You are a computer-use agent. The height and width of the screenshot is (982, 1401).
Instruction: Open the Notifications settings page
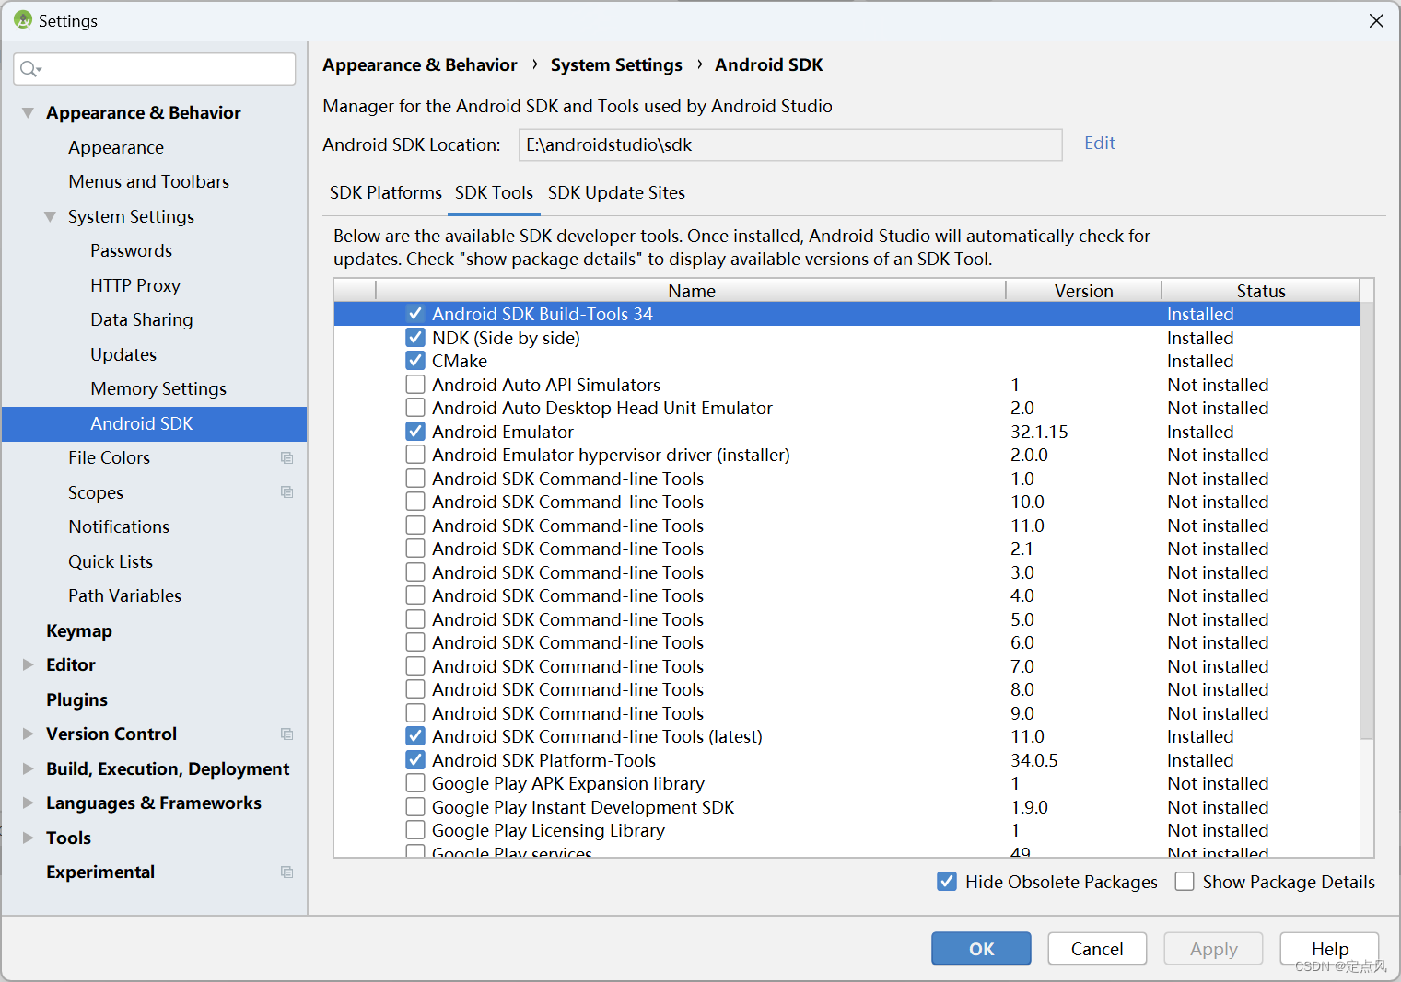(119, 526)
